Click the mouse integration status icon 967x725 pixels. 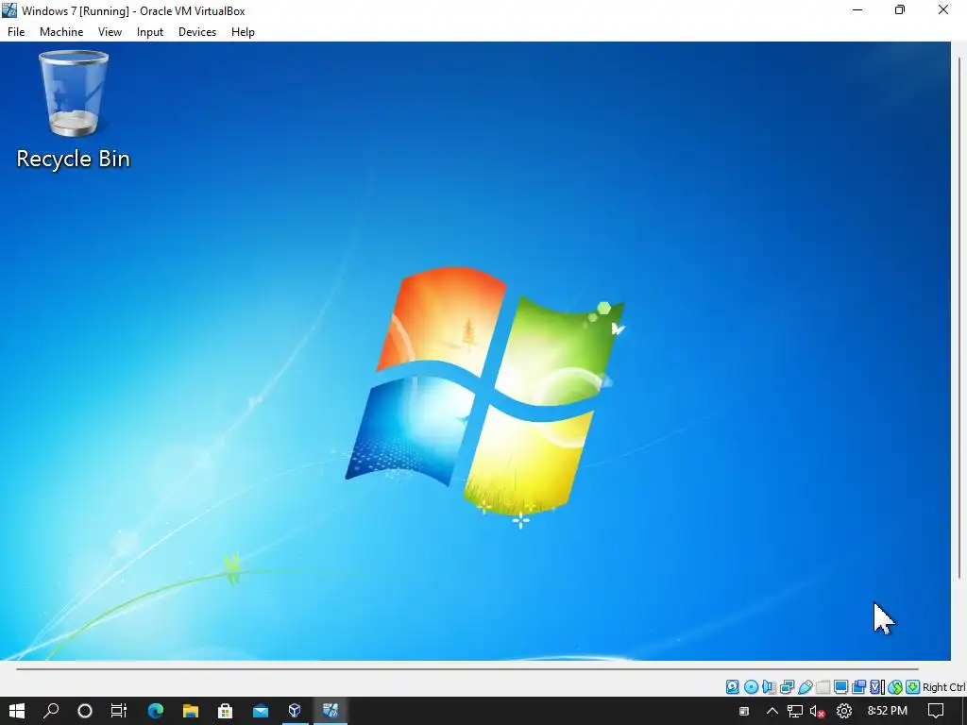pos(895,687)
